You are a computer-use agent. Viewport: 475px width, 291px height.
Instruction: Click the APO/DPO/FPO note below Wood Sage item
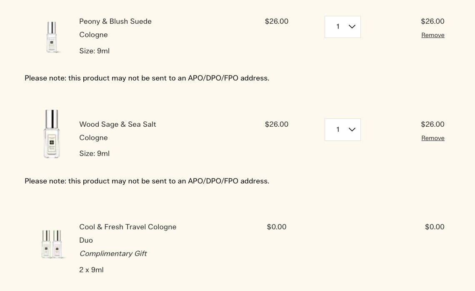[x=147, y=181]
